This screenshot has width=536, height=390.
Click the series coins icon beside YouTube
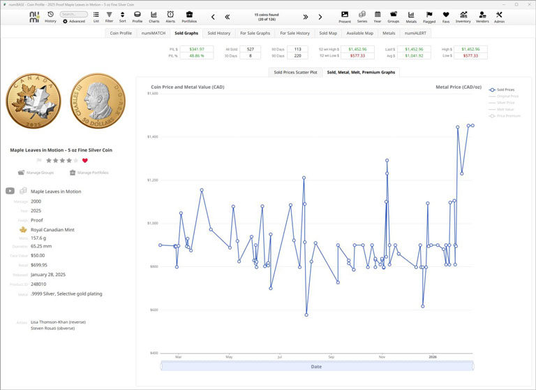tap(23, 191)
